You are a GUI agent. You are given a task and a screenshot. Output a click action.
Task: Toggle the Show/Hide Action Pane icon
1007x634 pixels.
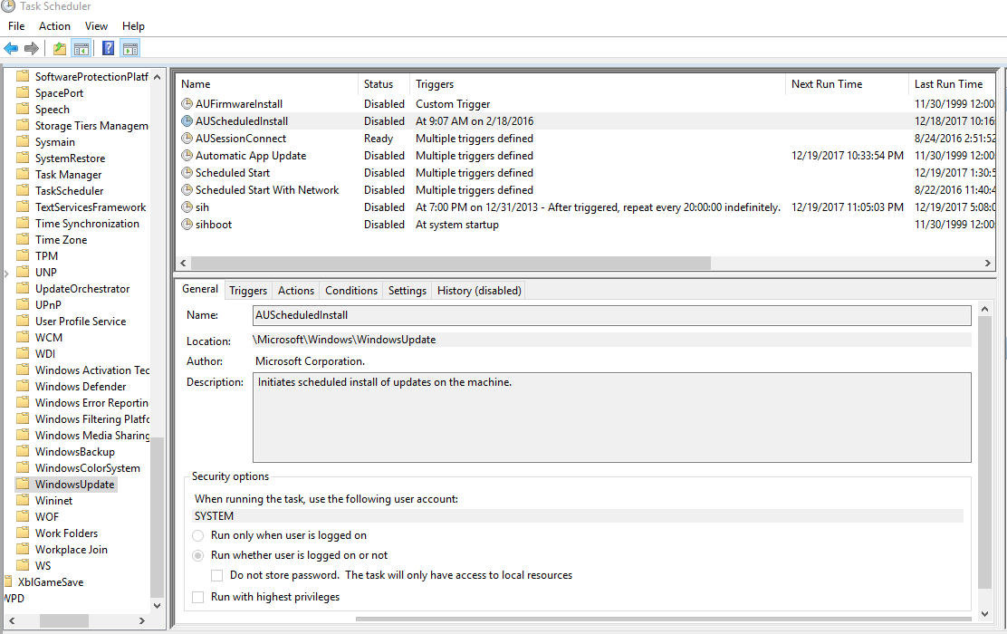pyautogui.click(x=129, y=49)
